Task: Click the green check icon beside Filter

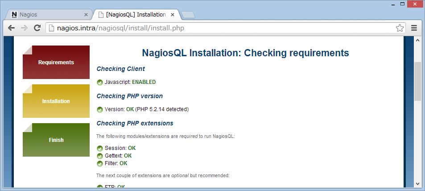Action: 100,164
